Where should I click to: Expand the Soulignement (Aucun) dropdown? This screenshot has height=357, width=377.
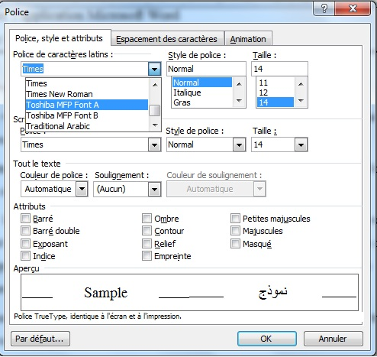(155, 189)
